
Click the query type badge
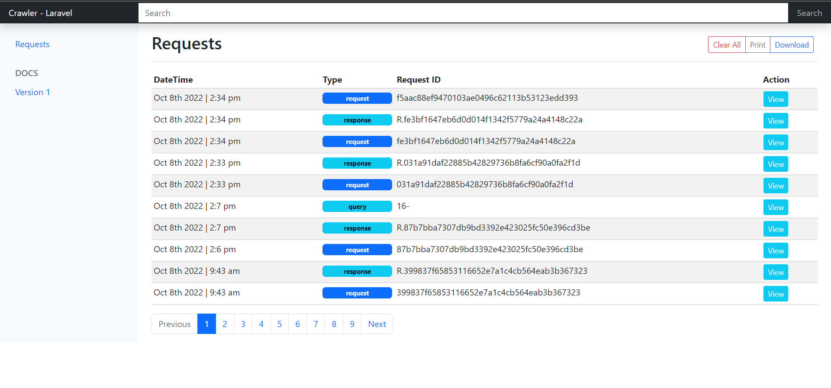pyautogui.click(x=357, y=207)
